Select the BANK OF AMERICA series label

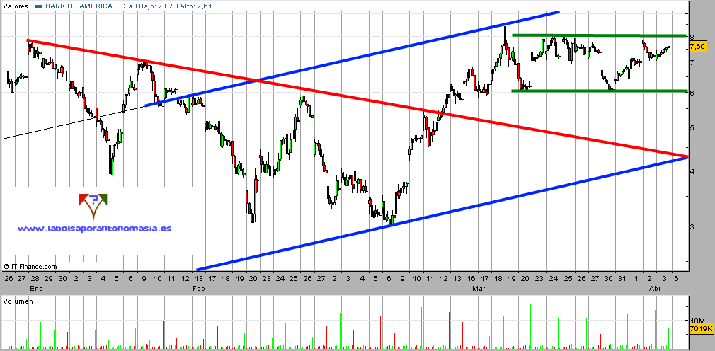[x=79, y=6]
